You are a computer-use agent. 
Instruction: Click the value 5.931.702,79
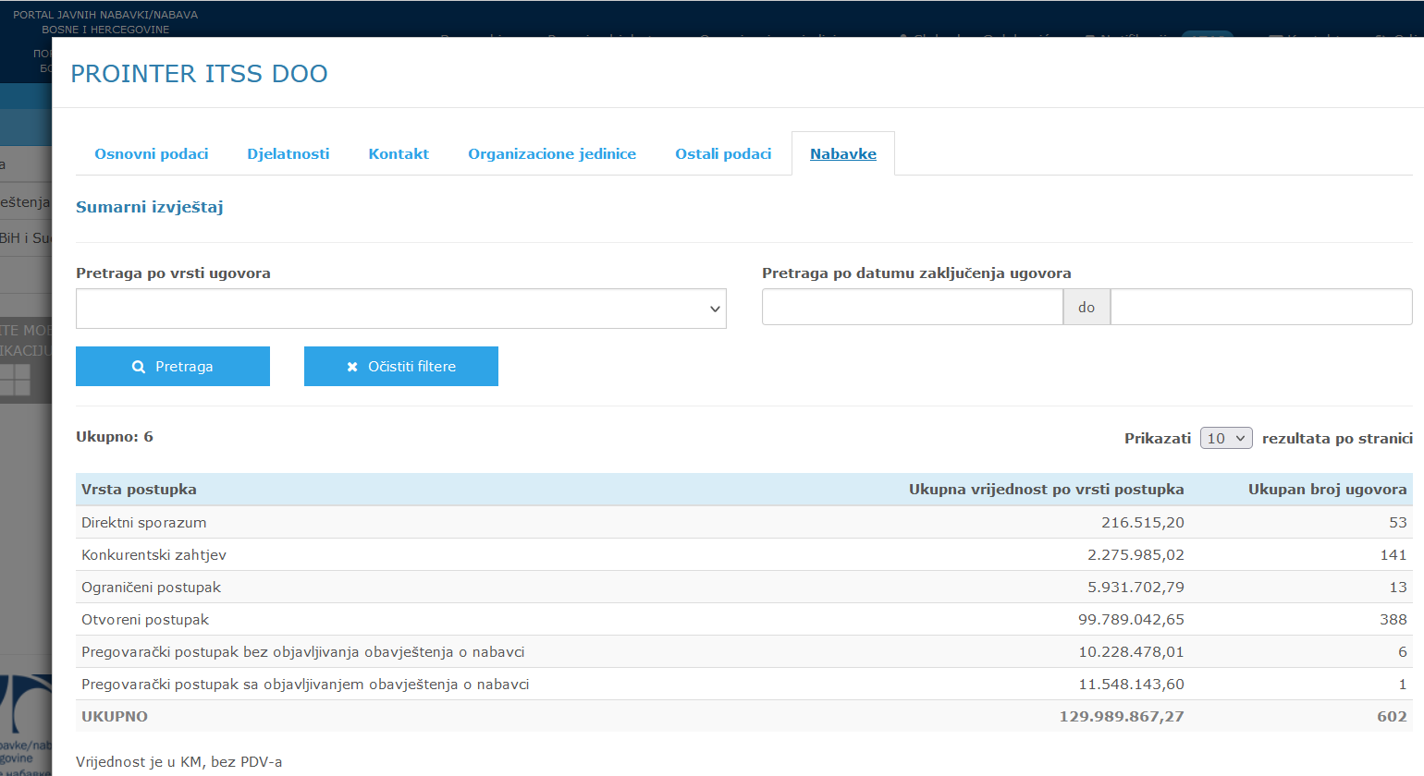click(1136, 588)
